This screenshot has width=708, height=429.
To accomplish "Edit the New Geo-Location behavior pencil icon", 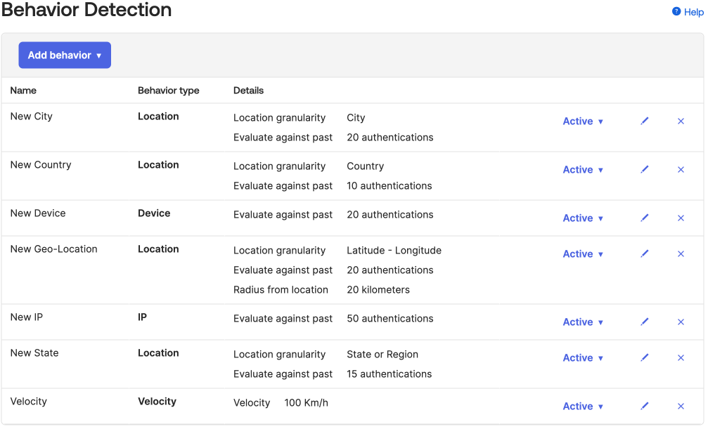I will [x=645, y=254].
